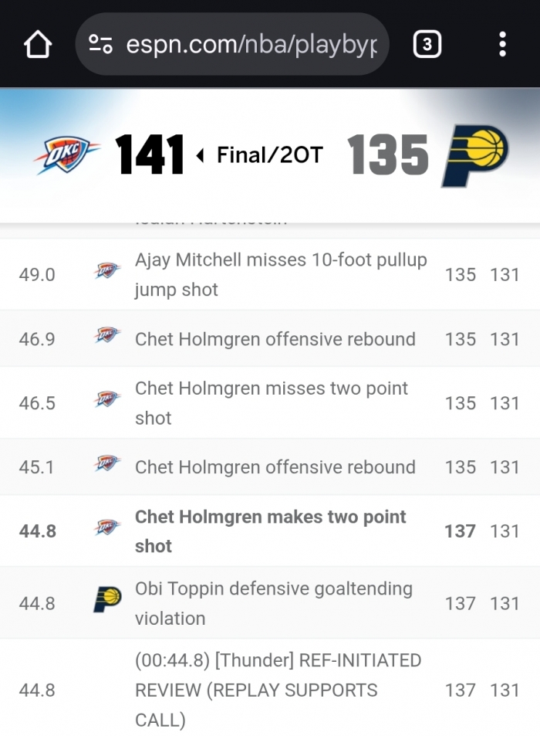Click Pacers icon beside Obi Toppin goaltending
The height and width of the screenshot is (736, 540).
point(107,599)
